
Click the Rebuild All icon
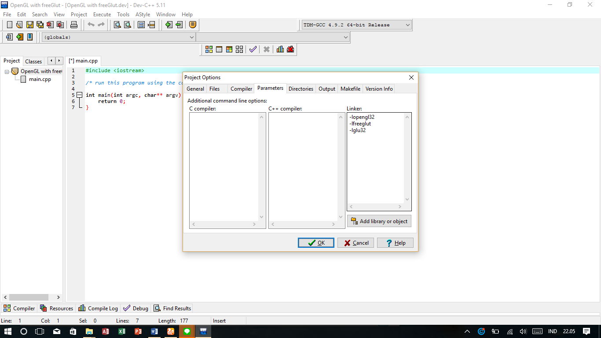(x=239, y=49)
